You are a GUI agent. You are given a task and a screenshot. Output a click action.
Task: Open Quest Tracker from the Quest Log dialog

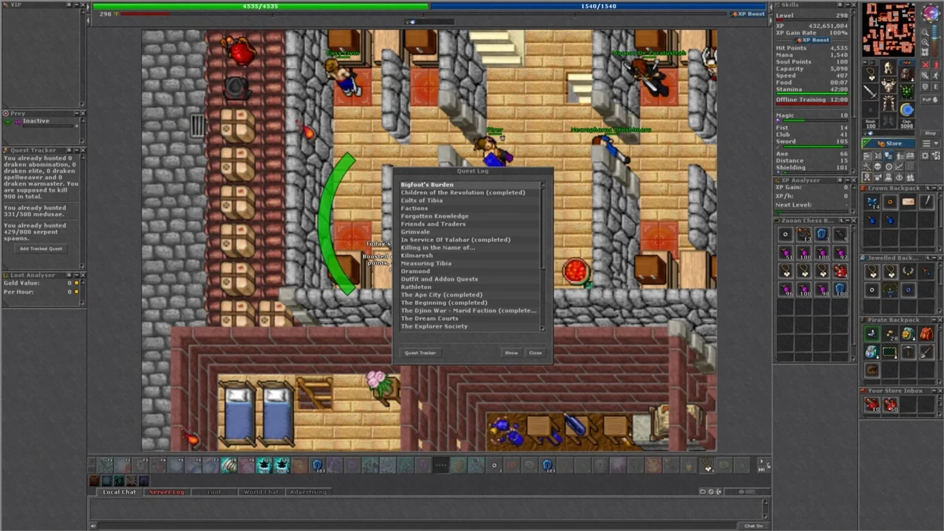(x=421, y=353)
